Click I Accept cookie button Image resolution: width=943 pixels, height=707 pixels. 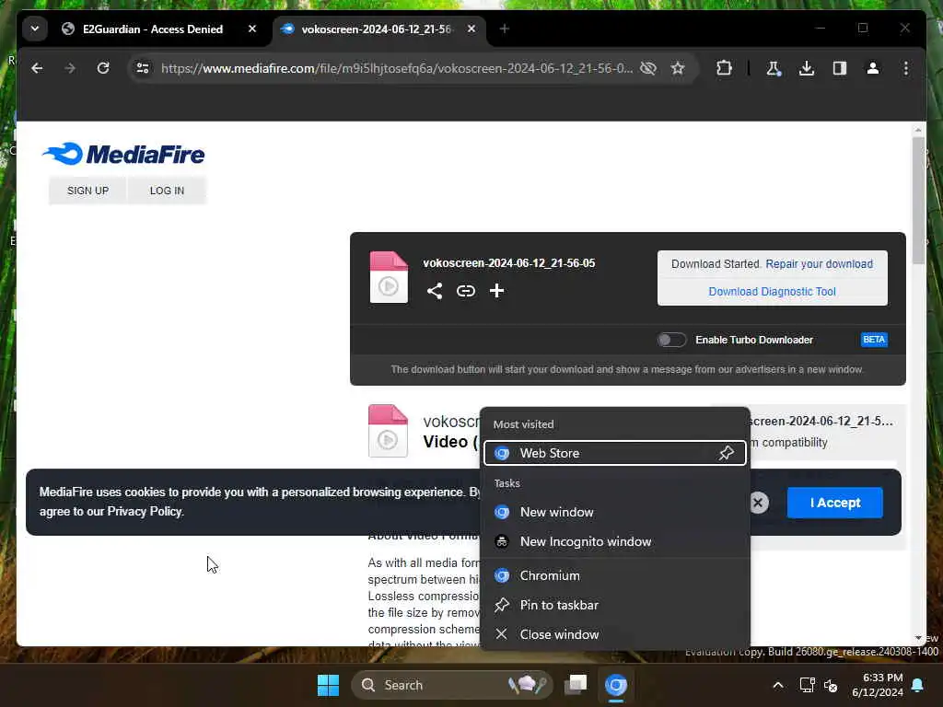coord(834,503)
